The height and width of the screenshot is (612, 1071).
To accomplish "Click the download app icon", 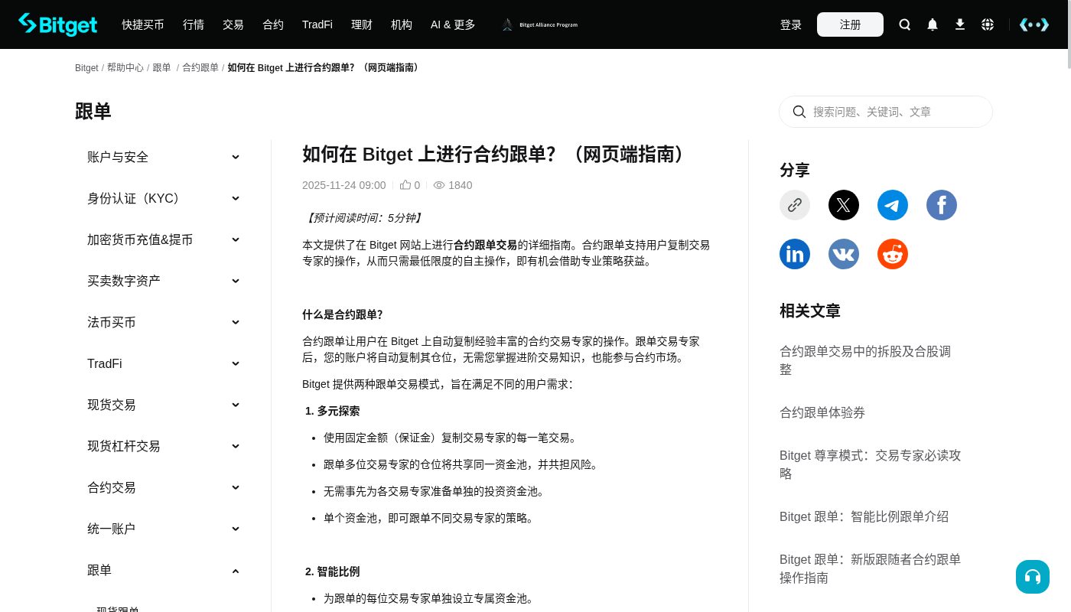I will tap(960, 24).
